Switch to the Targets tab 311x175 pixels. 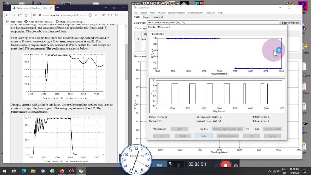[x=147, y=17]
